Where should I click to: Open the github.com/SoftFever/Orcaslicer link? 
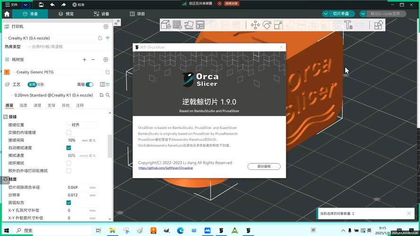[166, 168]
